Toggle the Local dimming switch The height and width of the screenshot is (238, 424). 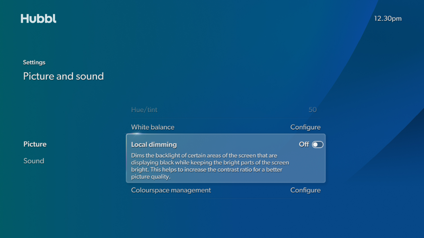[x=317, y=144]
